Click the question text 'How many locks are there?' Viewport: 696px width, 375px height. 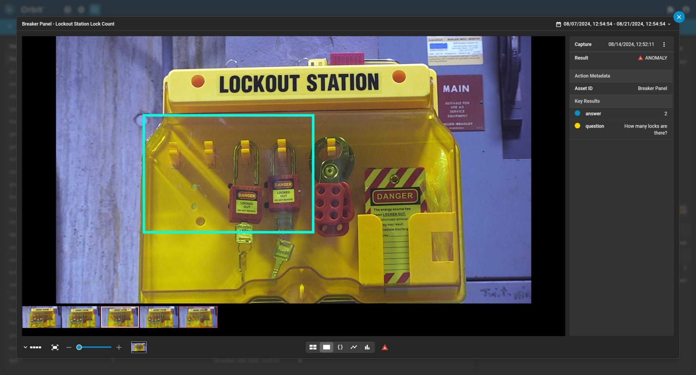point(646,129)
